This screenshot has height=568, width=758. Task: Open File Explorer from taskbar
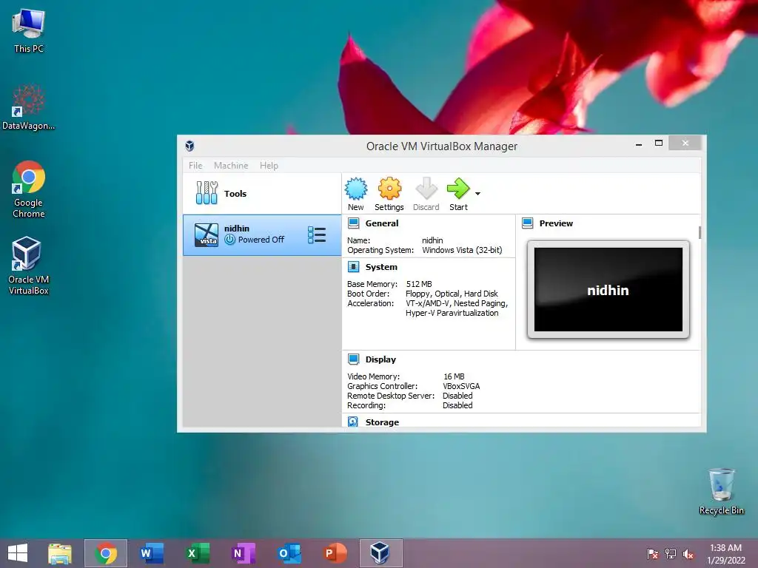[x=60, y=553]
